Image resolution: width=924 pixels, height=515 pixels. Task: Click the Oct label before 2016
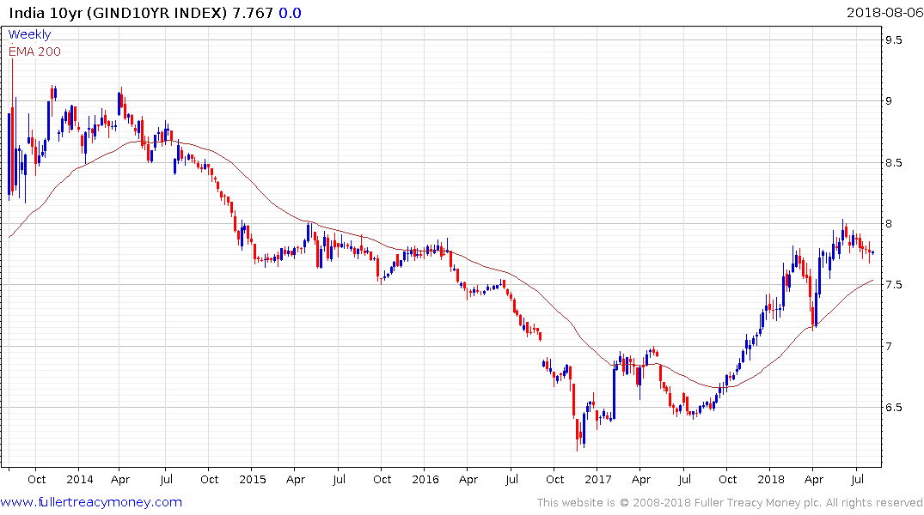382,480
